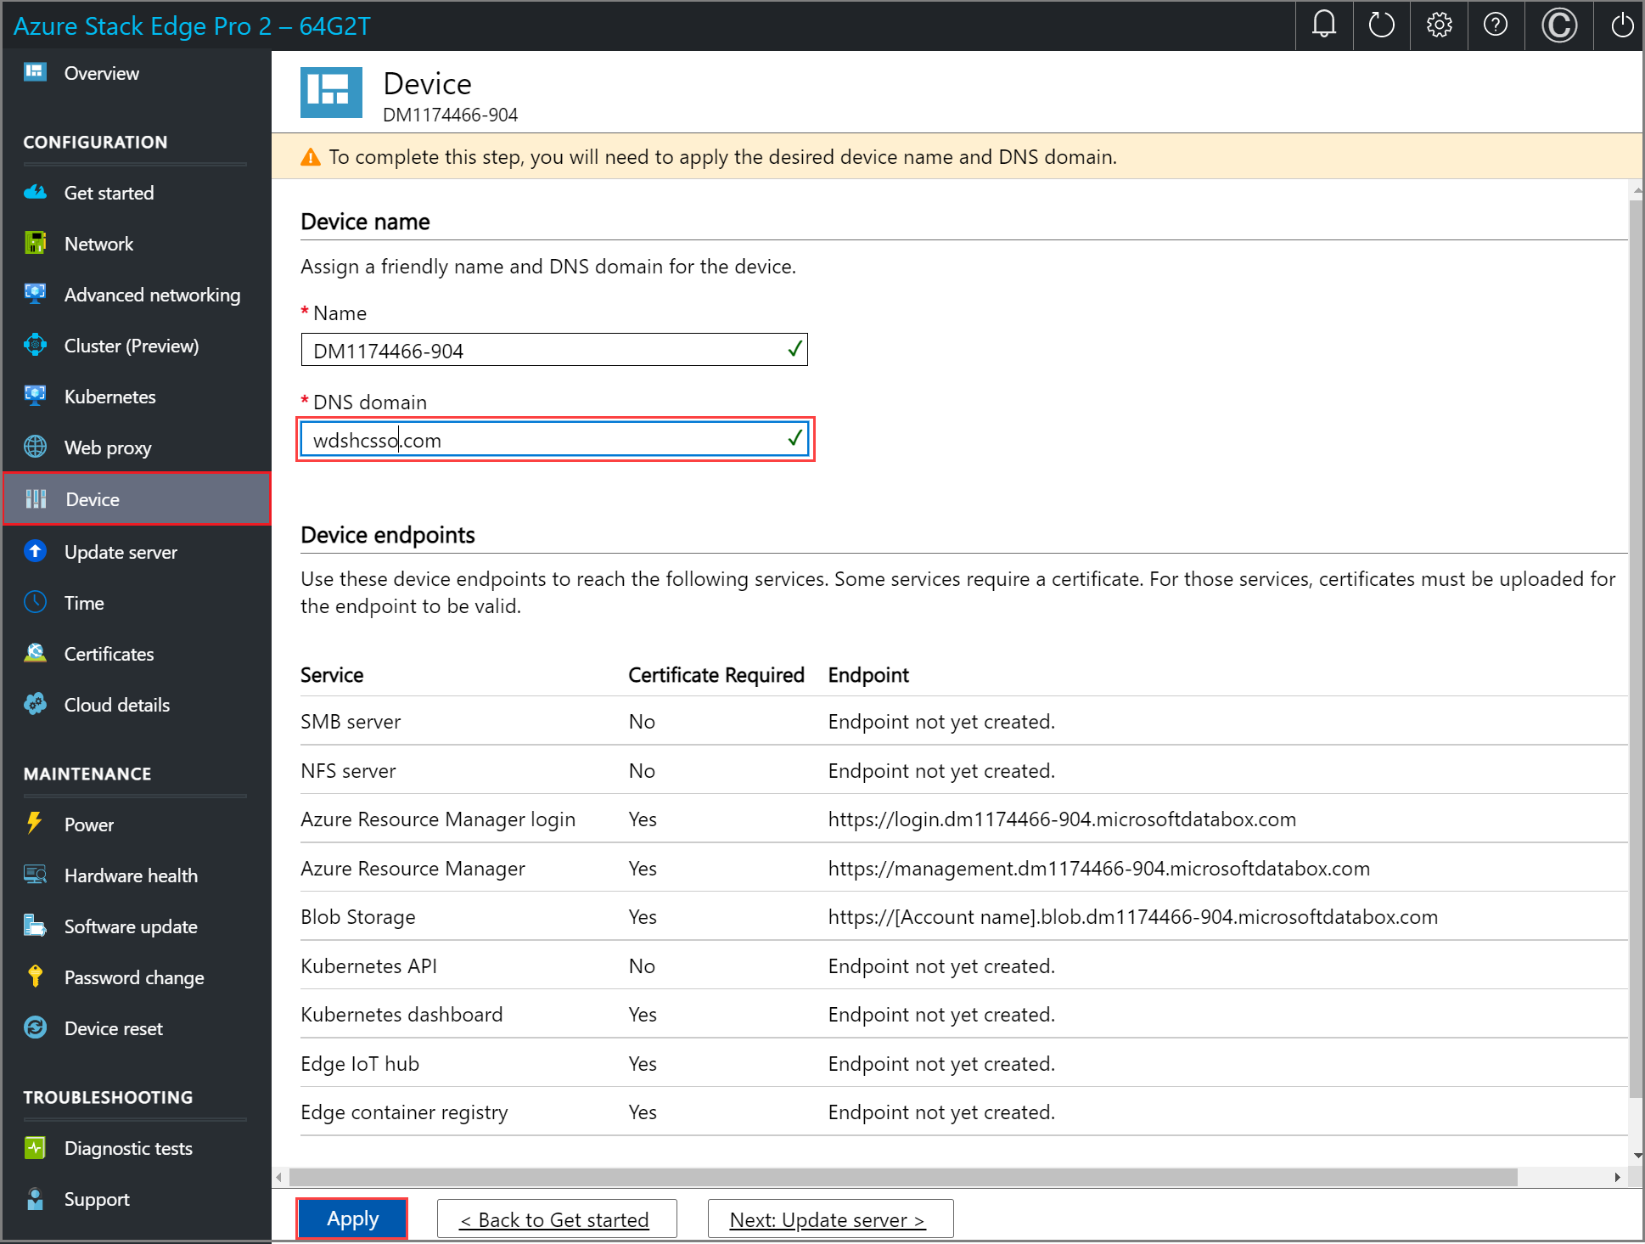Viewport: 1645px width, 1244px height.
Task: Click the Apply button
Action: pos(354,1218)
